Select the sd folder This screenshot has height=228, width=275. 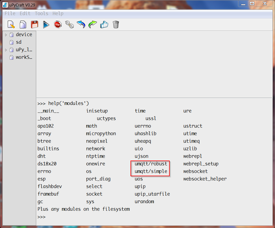18,42
